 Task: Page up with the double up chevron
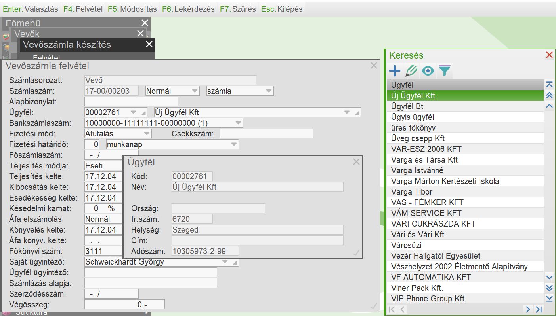pos(549,95)
